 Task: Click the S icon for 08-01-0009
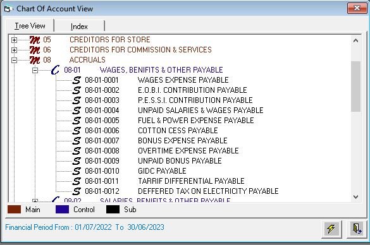[x=77, y=161]
